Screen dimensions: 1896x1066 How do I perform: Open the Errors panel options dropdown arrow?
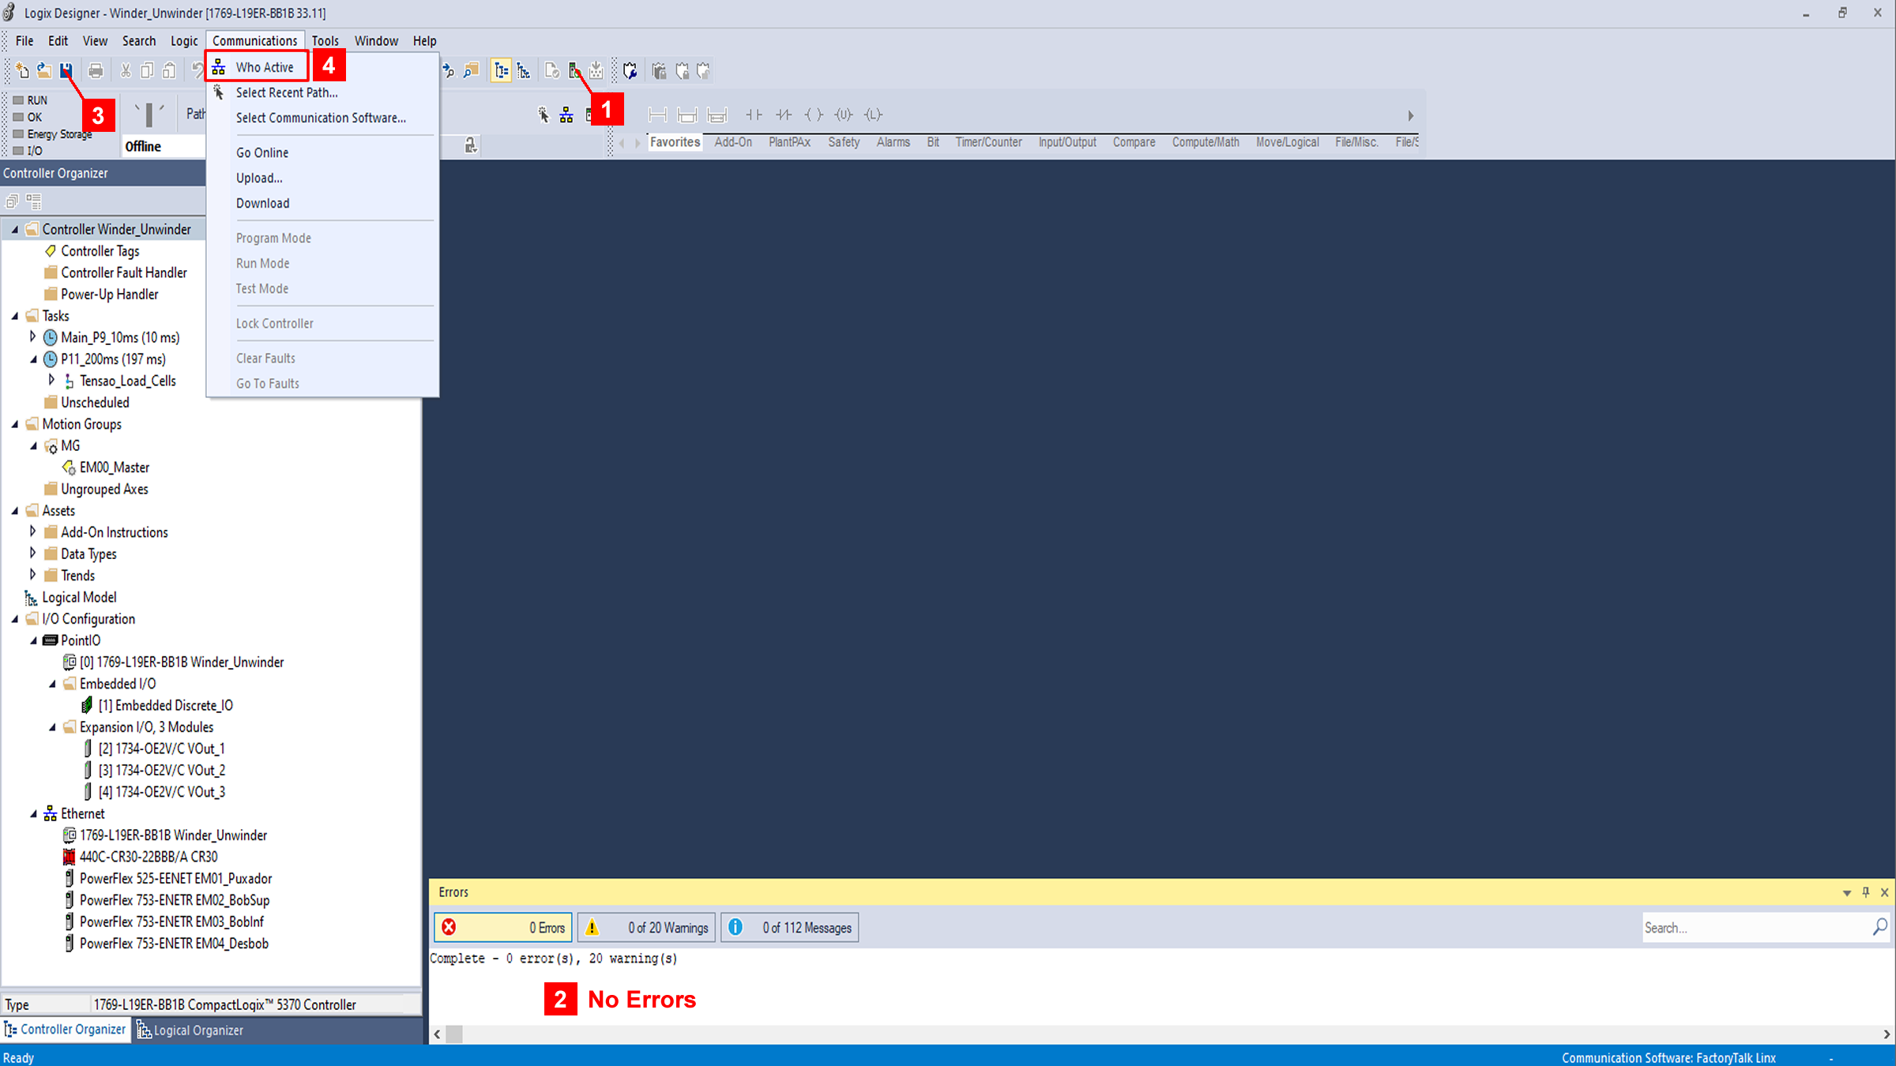(1847, 893)
